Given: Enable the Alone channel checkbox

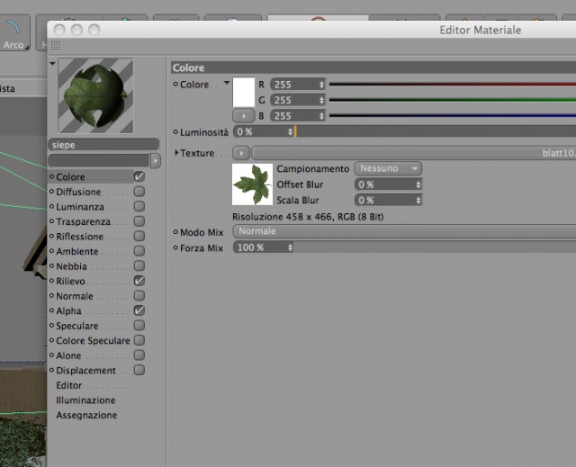Looking at the screenshot, I should (139, 355).
